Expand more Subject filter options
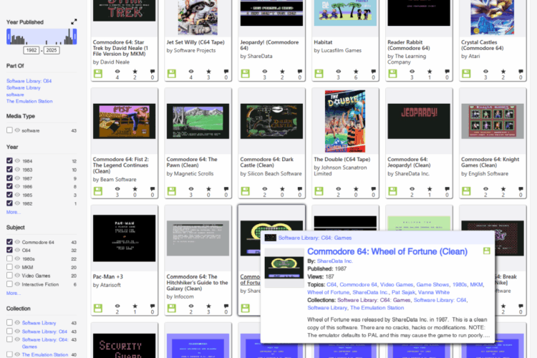The image size is (537, 358). (14, 294)
